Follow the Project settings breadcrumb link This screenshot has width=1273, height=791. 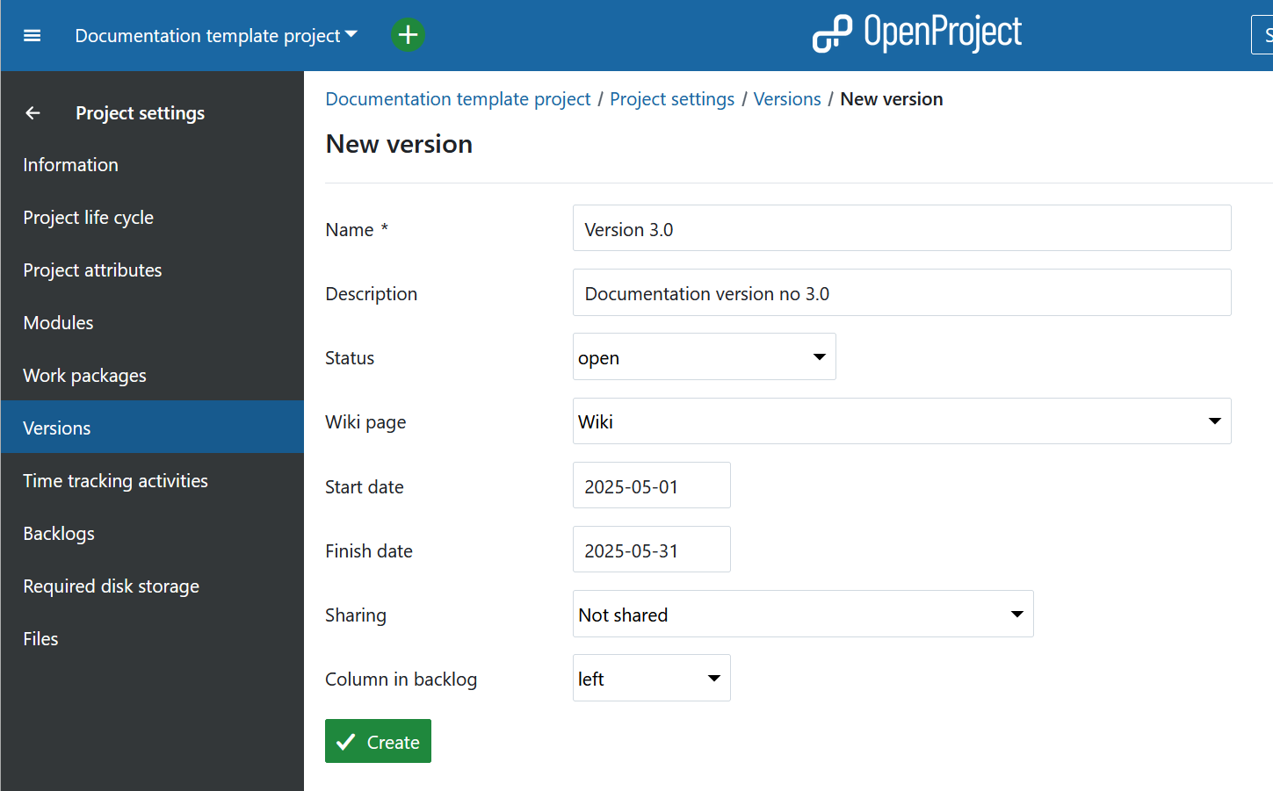[672, 99]
